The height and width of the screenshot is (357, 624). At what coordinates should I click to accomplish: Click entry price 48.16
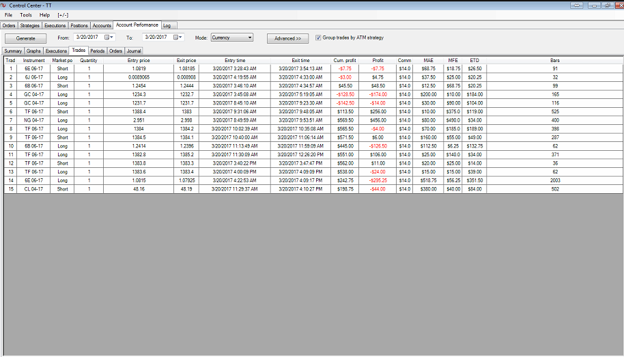(139, 189)
